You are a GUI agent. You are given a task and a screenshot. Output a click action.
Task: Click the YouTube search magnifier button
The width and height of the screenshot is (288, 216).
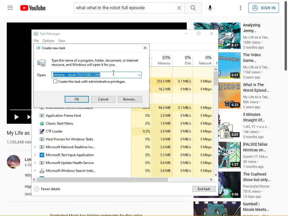tap(193, 8)
